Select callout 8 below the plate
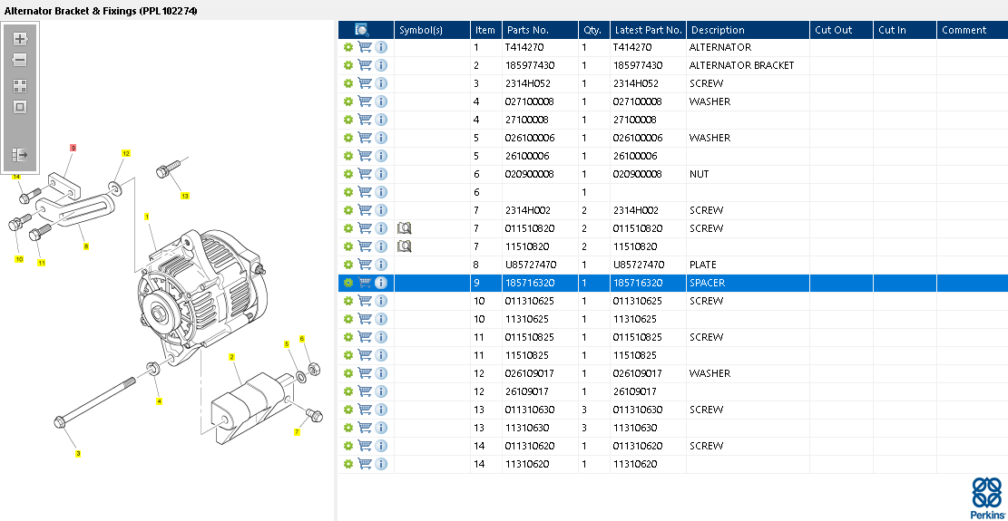The width and height of the screenshot is (1008, 521). [x=85, y=246]
